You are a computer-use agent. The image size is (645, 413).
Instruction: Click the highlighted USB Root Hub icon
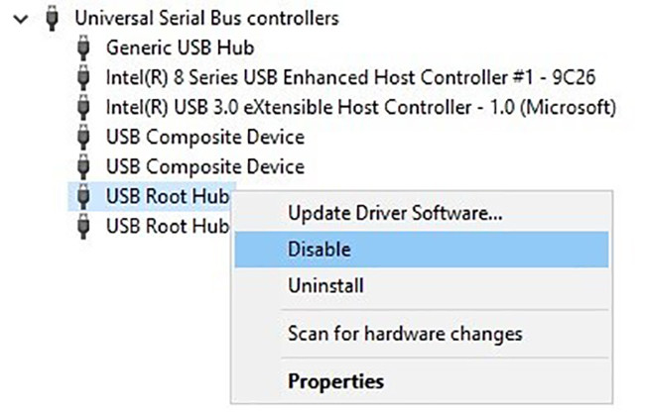pyautogui.click(x=84, y=196)
